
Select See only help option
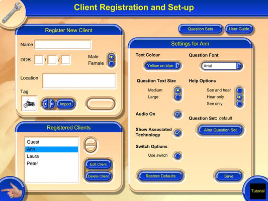(x=239, y=104)
